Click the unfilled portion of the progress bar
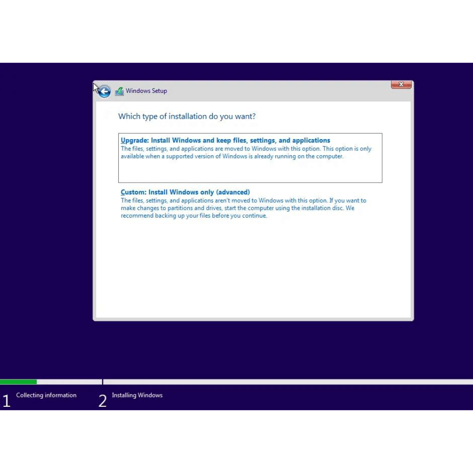The image size is (473, 473). 284,382
